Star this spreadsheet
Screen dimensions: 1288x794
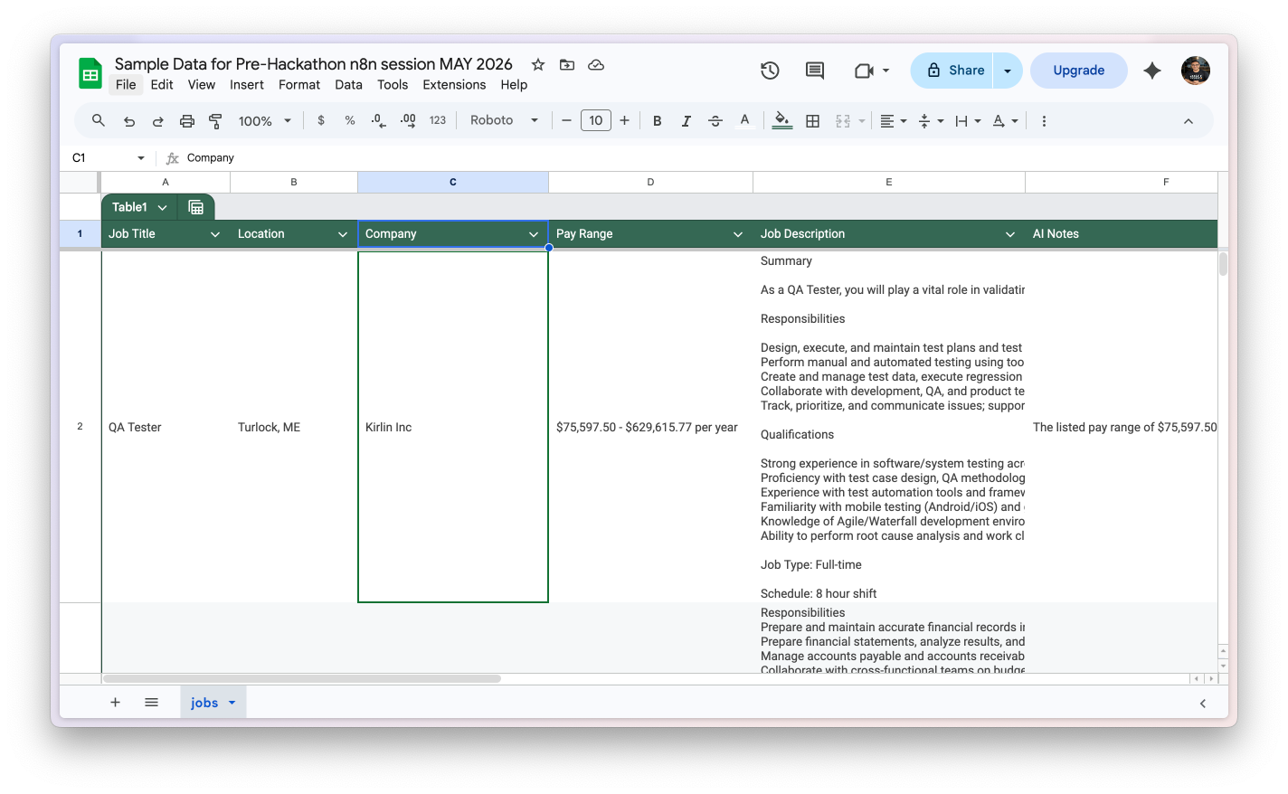[x=538, y=64]
